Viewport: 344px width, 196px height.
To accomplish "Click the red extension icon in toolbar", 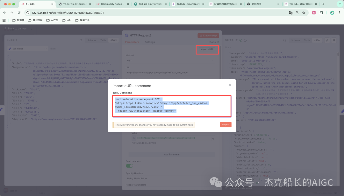I will coord(314,13).
